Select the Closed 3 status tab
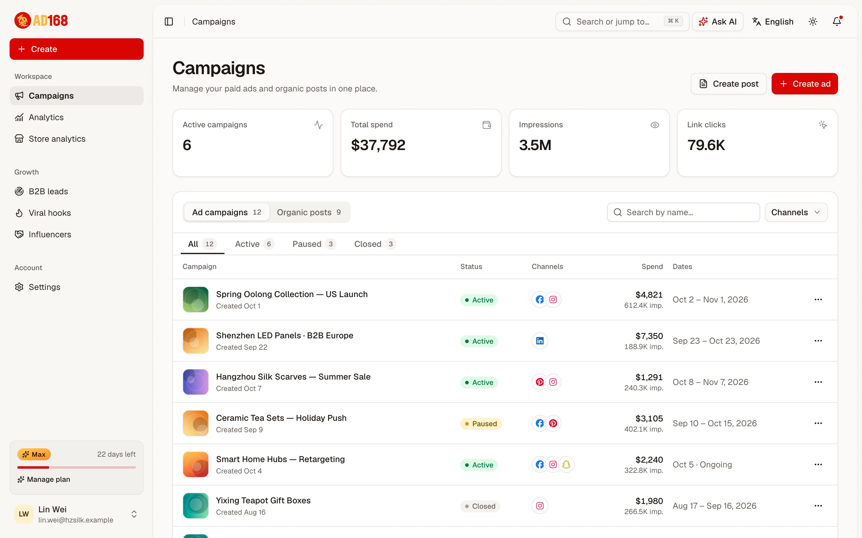 point(375,244)
